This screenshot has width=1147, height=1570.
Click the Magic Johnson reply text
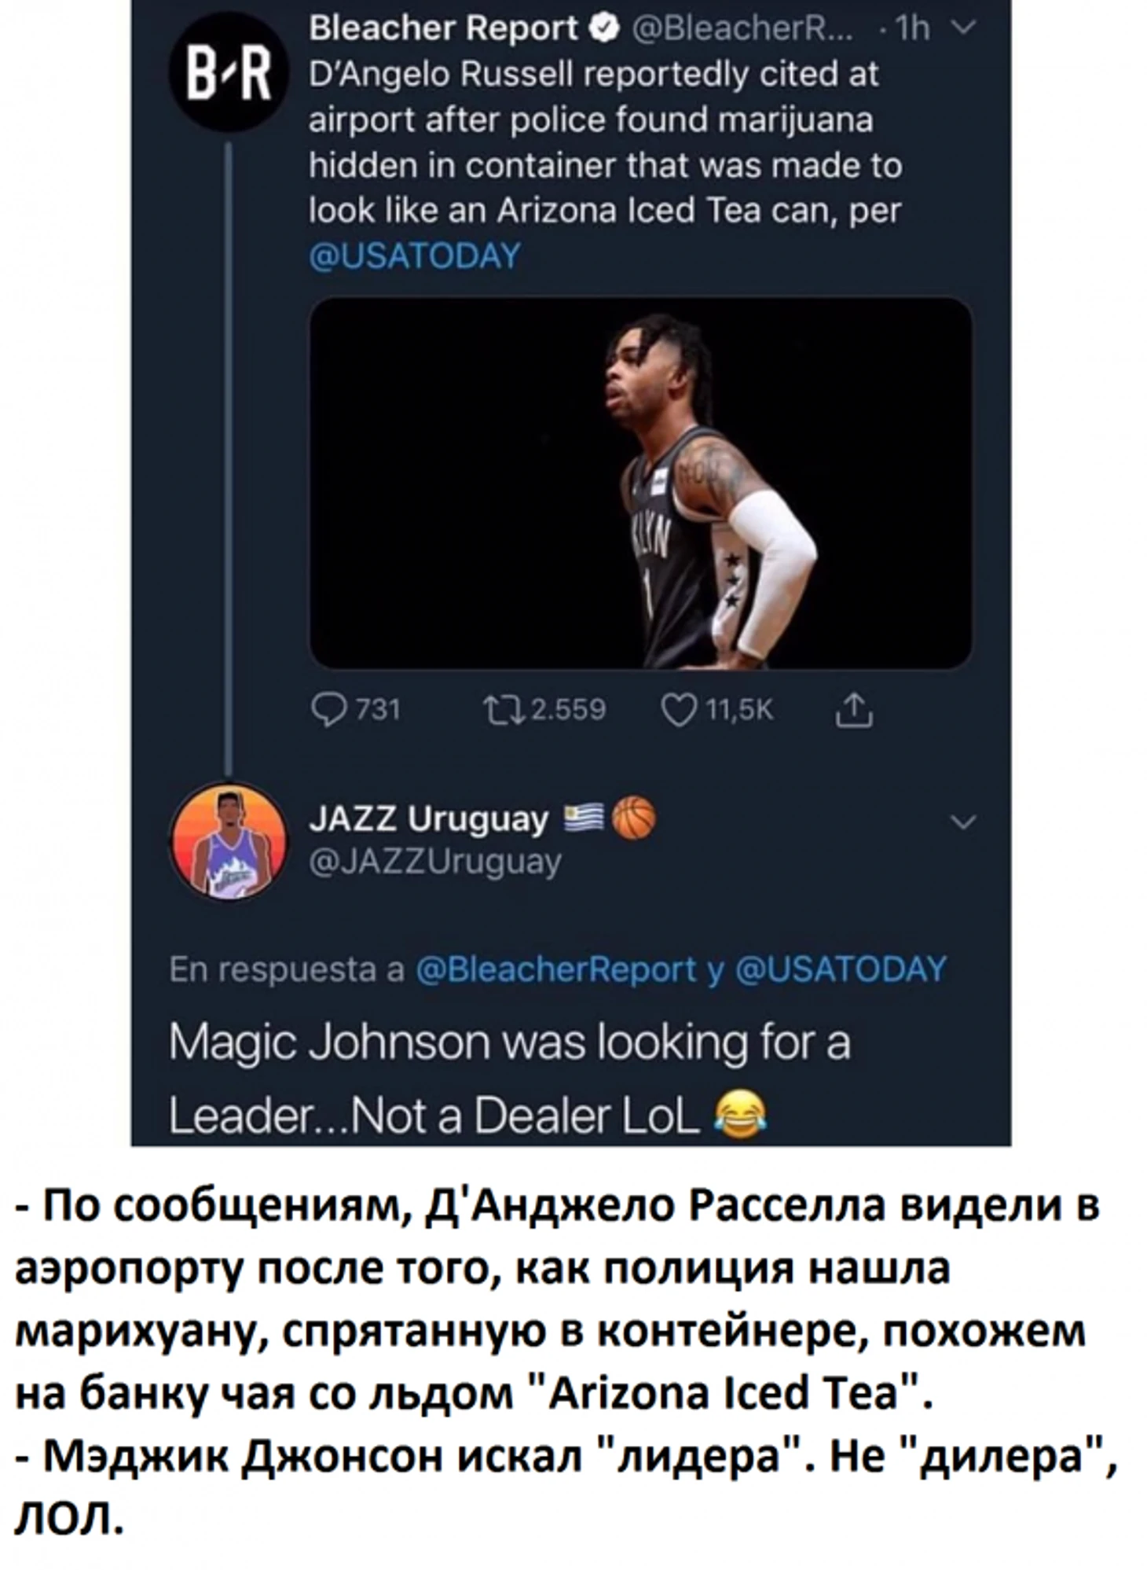click(x=509, y=1079)
